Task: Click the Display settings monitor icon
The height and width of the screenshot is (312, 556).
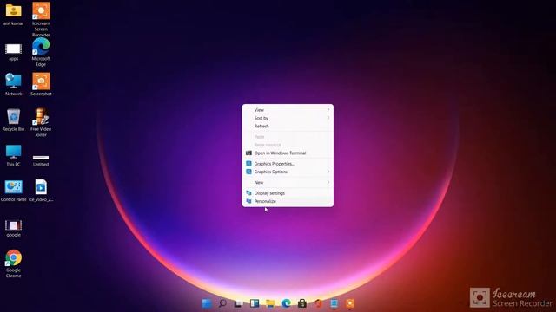Action: (248, 193)
